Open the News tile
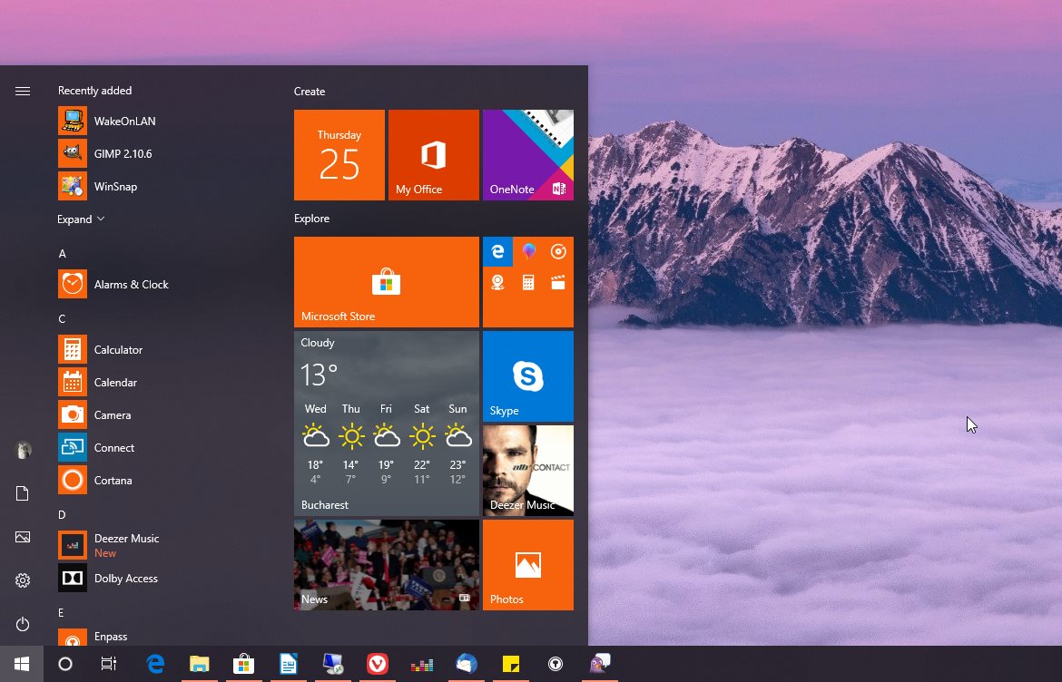This screenshot has width=1062, height=682. tap(386, 565)
